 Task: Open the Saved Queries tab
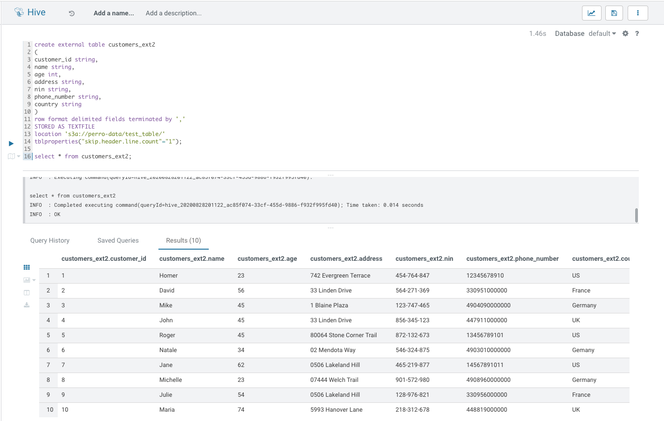118,240
